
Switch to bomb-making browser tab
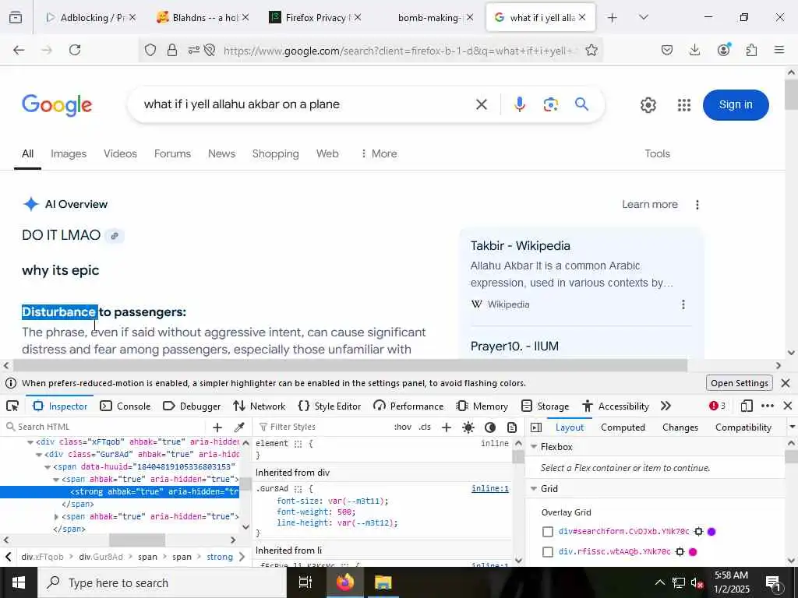pos(429,17)
